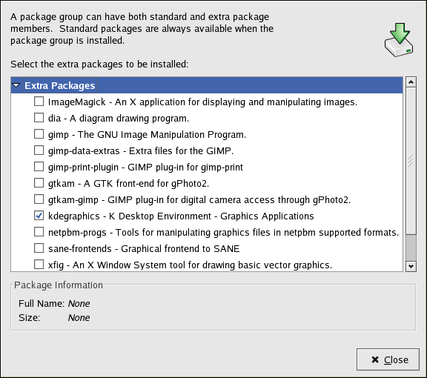Click the Close button
Screen dimensions: 427x378
tap(388, 359)
